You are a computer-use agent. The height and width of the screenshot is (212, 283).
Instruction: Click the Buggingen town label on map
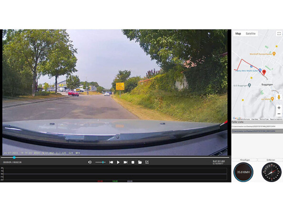[267, 85]
